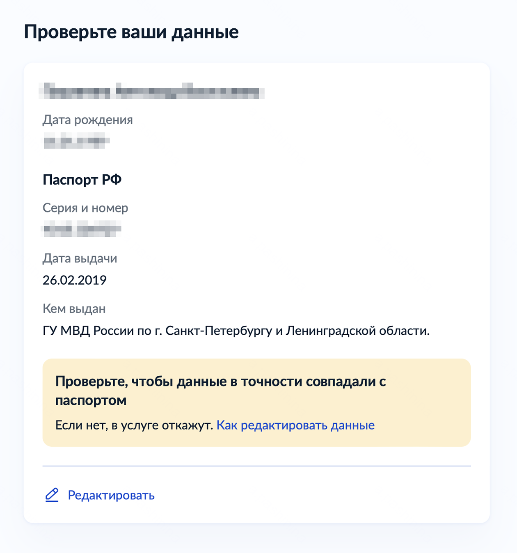517x553 pixels.
Task: Click the word "Санкт-Петербургу" in the authority line
Action: [x=219, y=331]
